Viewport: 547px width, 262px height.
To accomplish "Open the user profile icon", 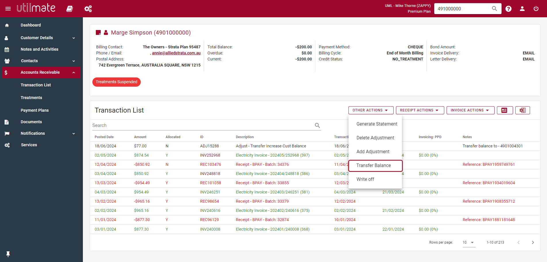I will 522,9.
